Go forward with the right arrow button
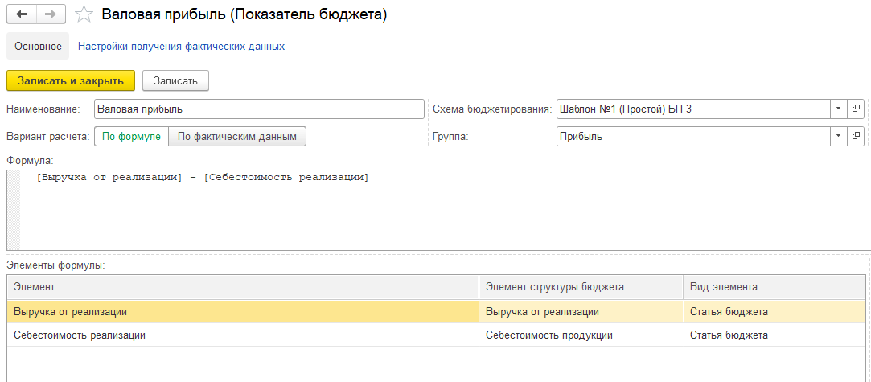 [x=51, y=14]
